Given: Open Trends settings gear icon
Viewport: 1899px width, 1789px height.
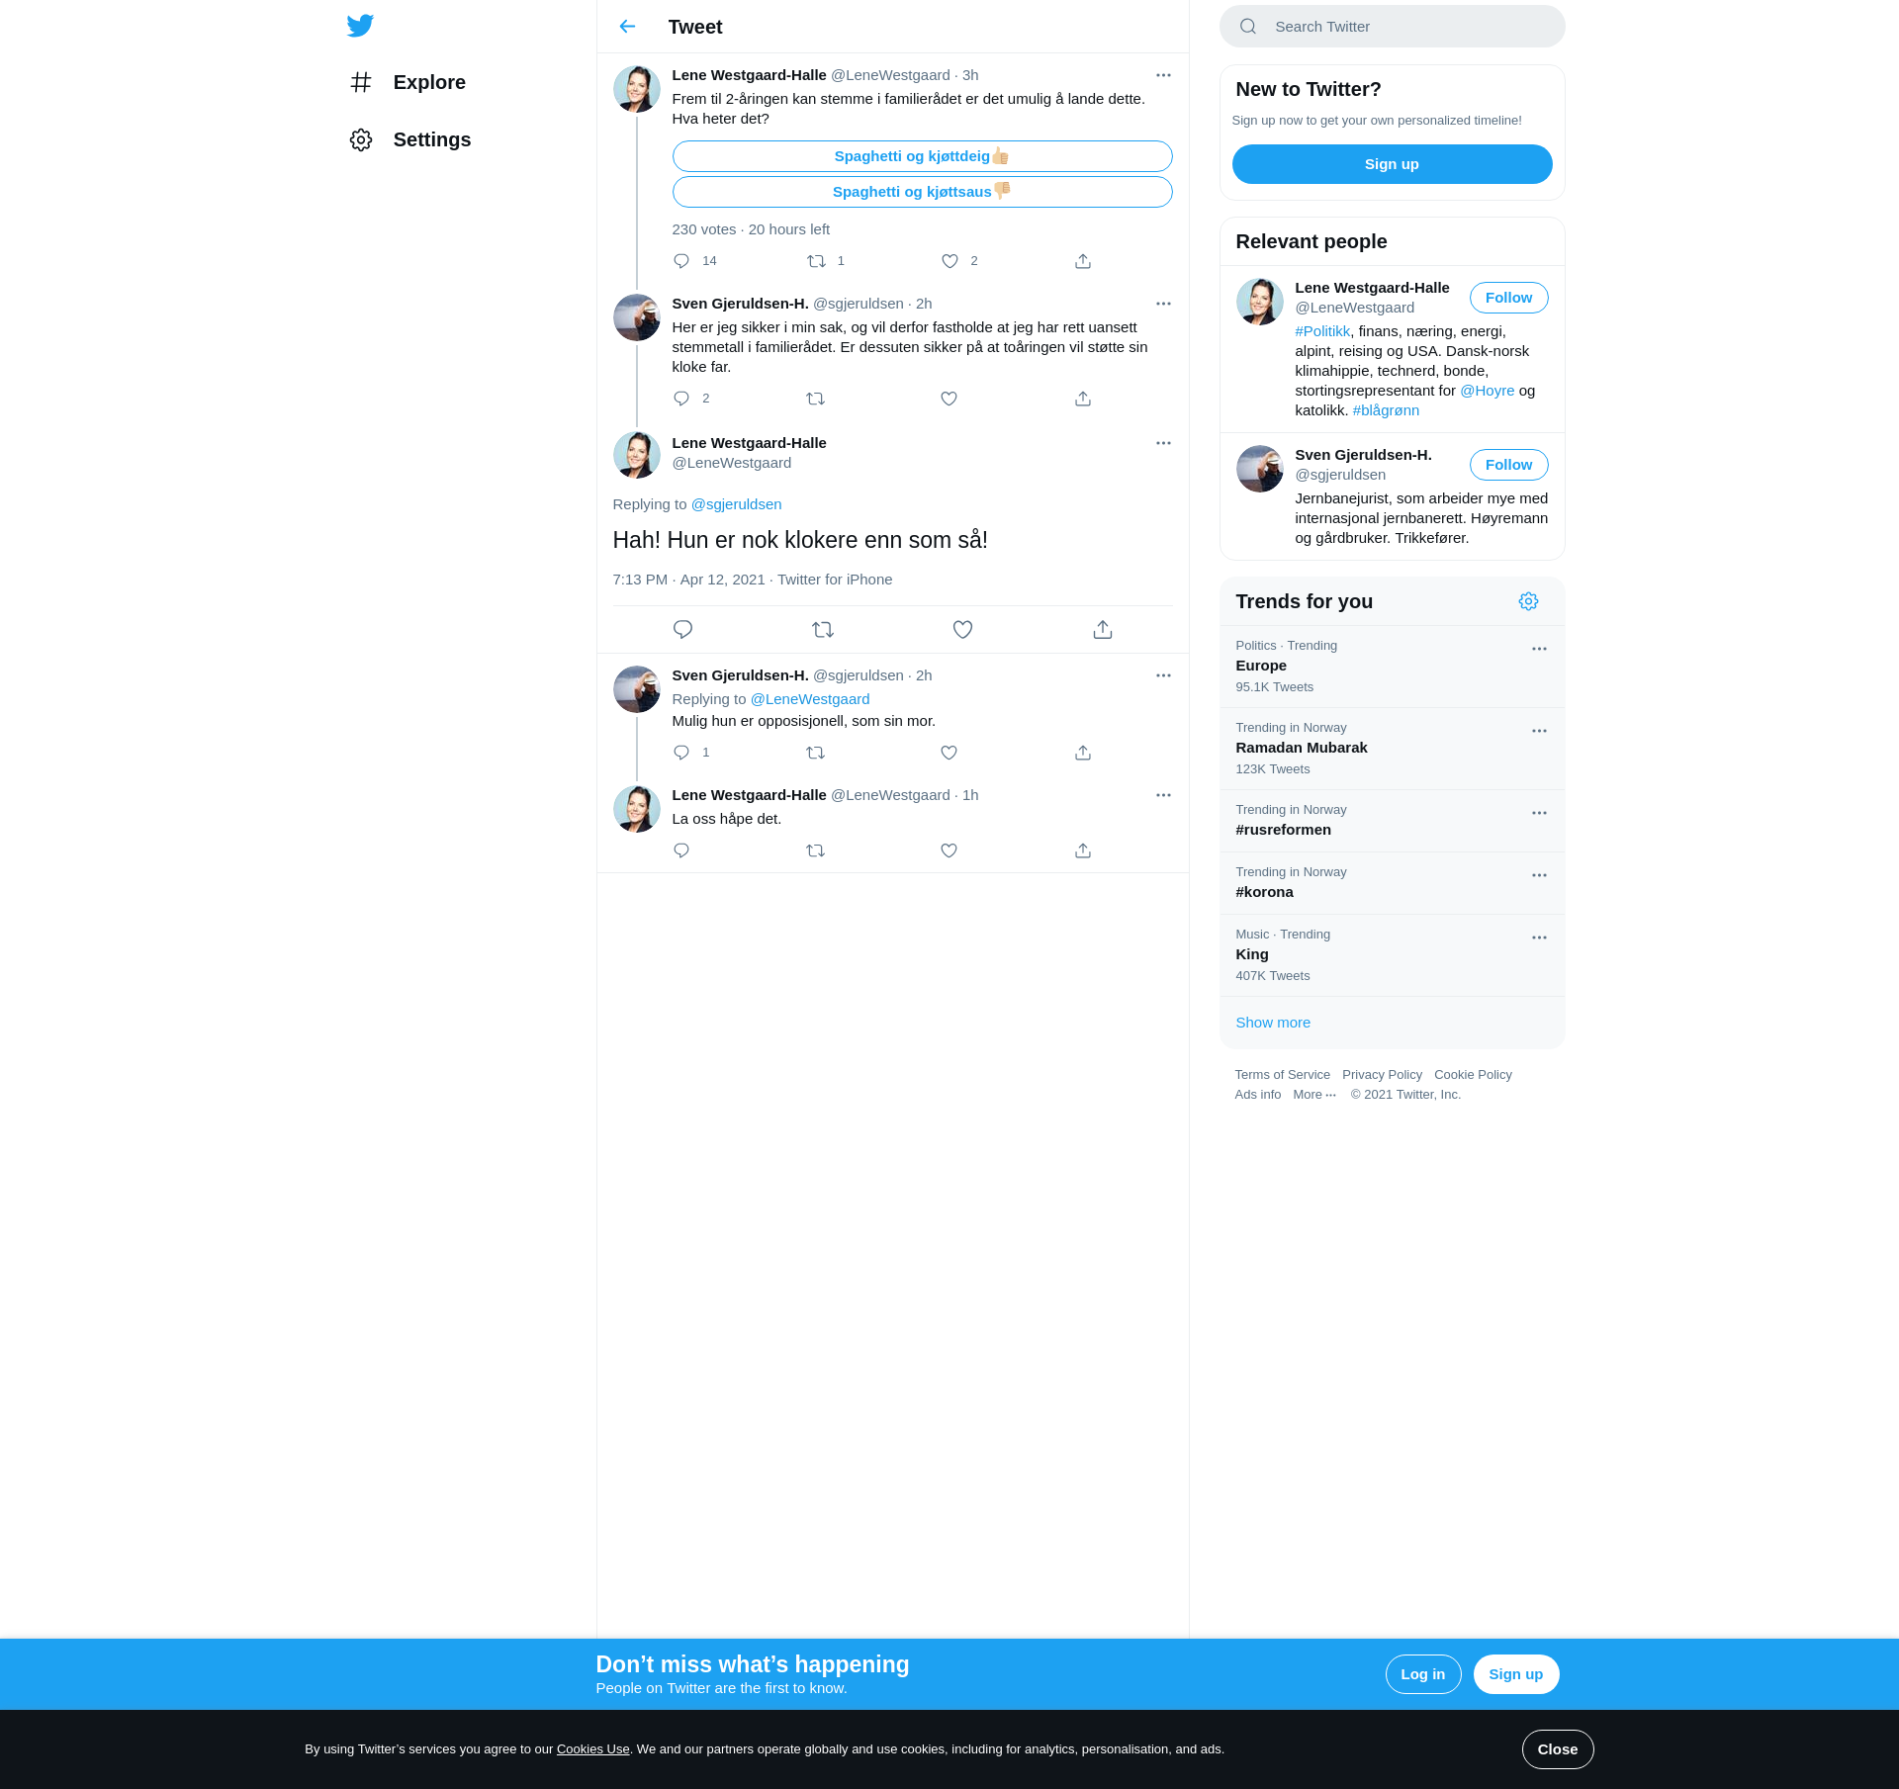Looking at the screenshot, I should pos(1528,601).
